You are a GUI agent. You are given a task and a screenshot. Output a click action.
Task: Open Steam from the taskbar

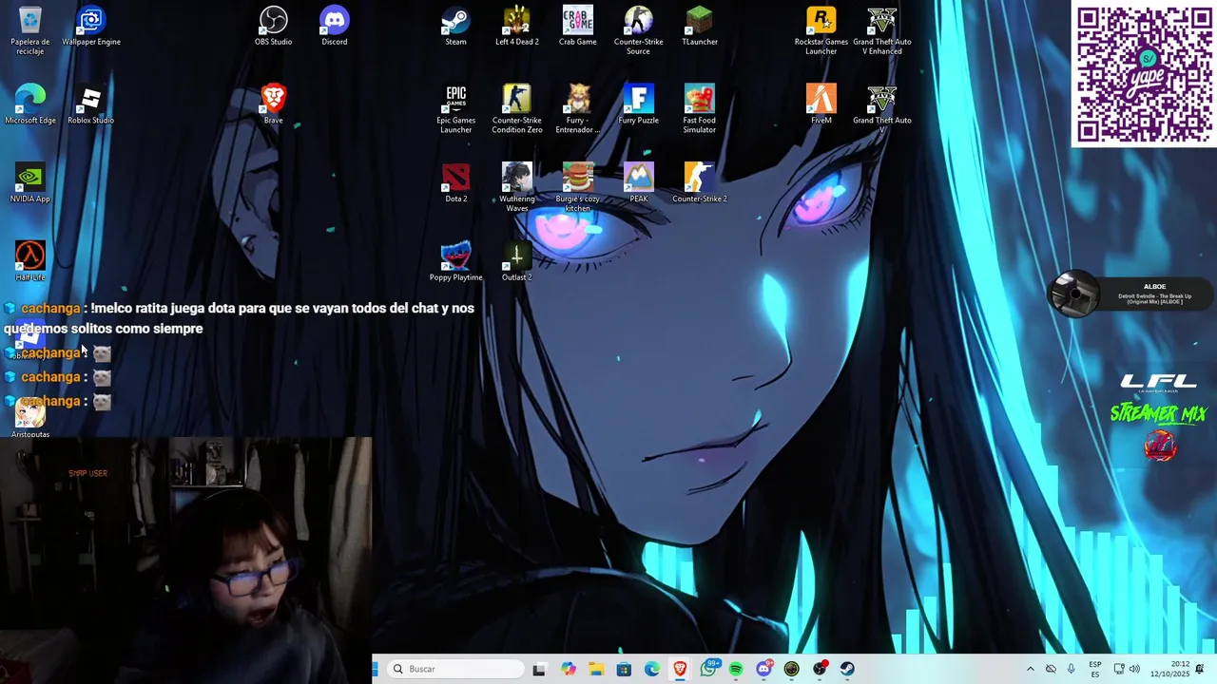tap(847, 669)
